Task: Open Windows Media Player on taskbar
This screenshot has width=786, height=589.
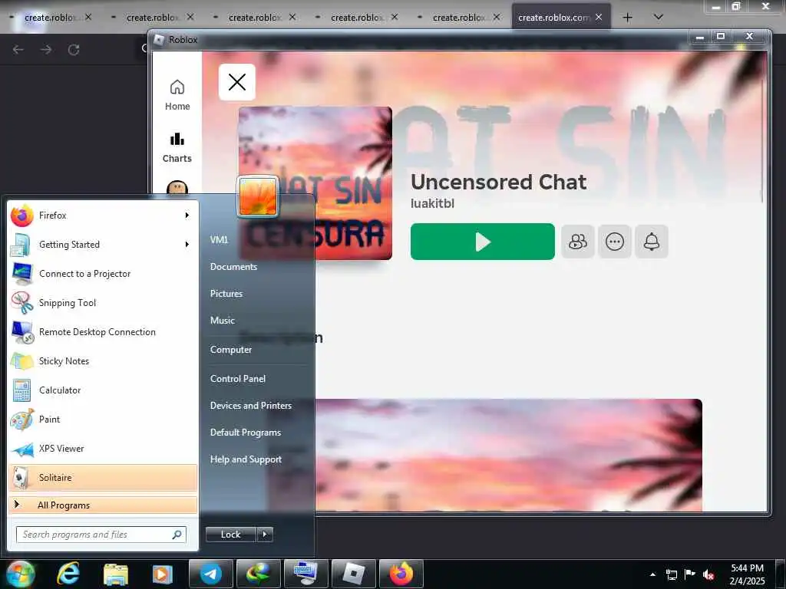Action: point(162,574)
